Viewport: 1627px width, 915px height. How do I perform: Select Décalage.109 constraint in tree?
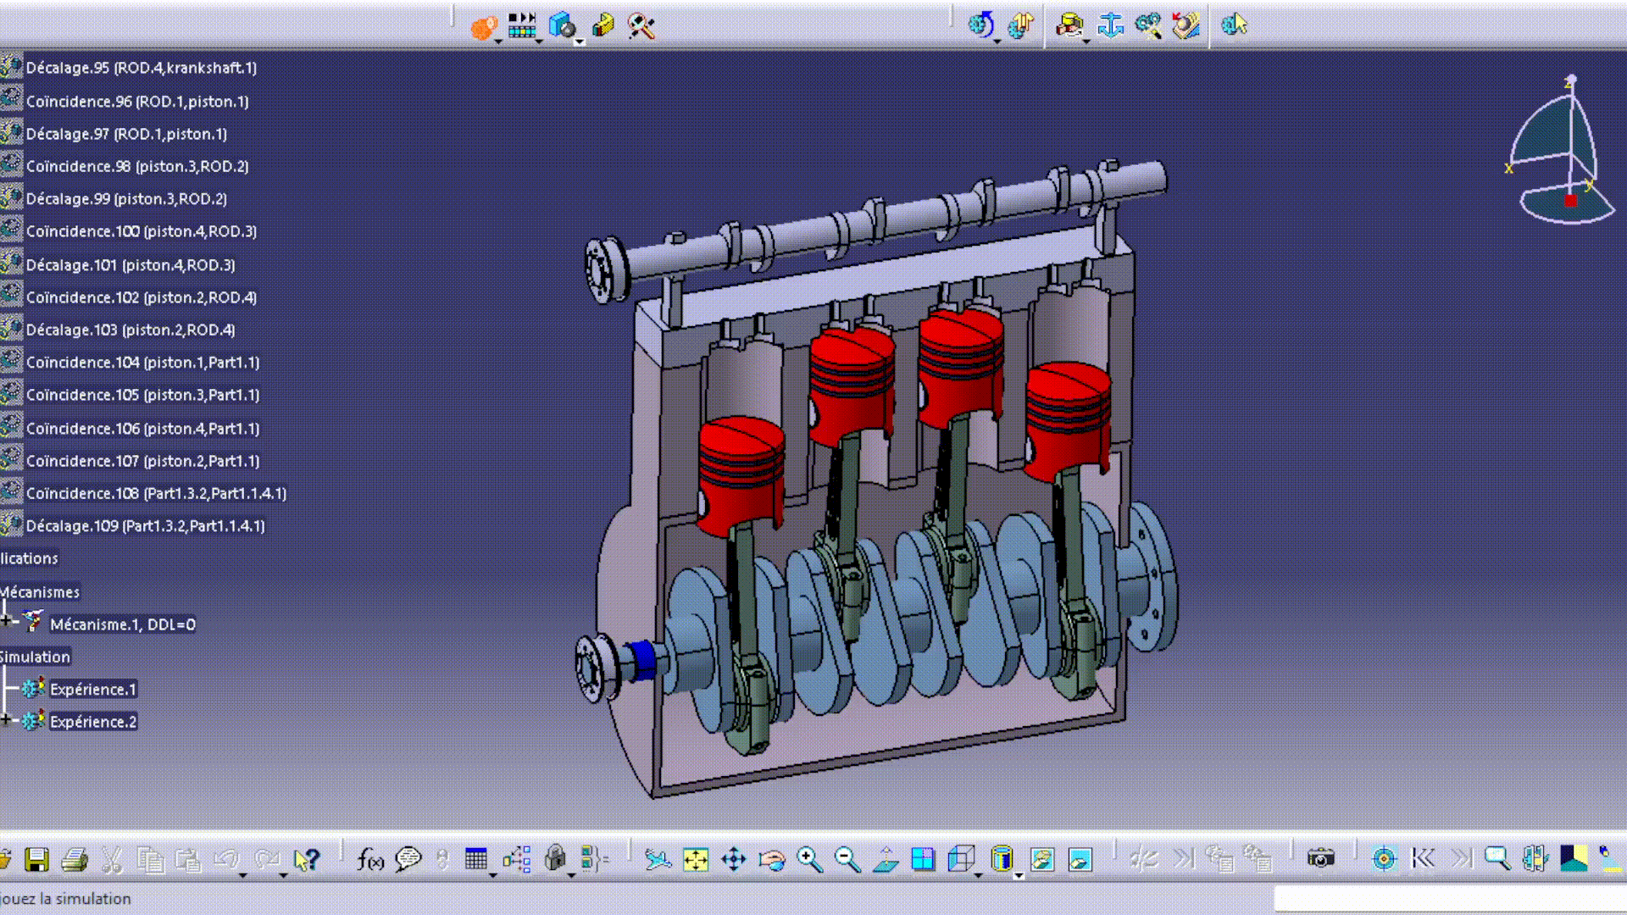point(145,526)
